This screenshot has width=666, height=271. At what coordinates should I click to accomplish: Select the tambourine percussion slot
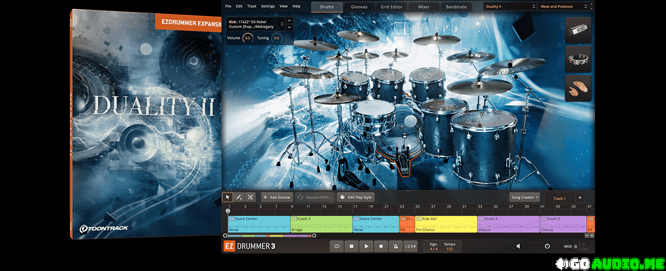pyautogui.click(x=579, y=59)
